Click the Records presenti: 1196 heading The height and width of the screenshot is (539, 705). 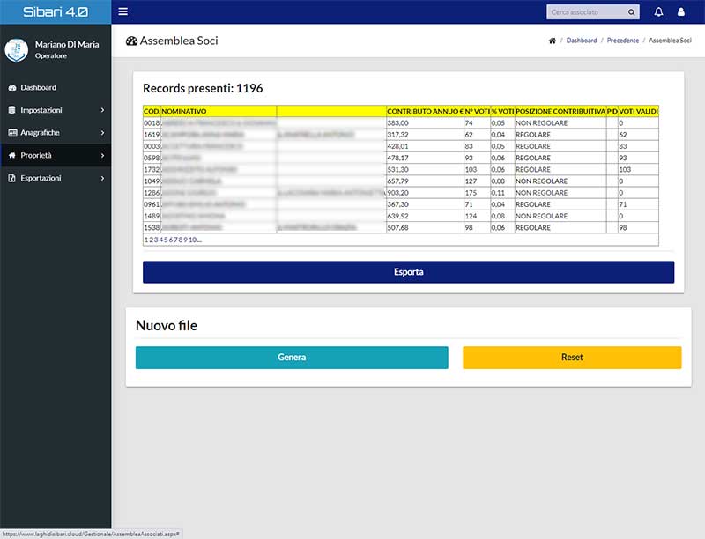point(203,88)
